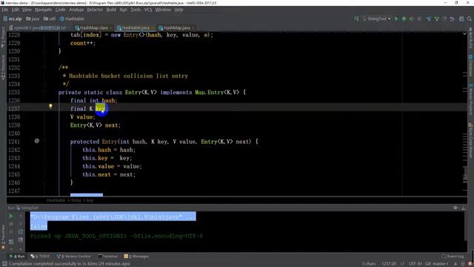This screenshot has height=267, width=474.
Task: Click the intention light bulb on line 1237
Action: 50,106
